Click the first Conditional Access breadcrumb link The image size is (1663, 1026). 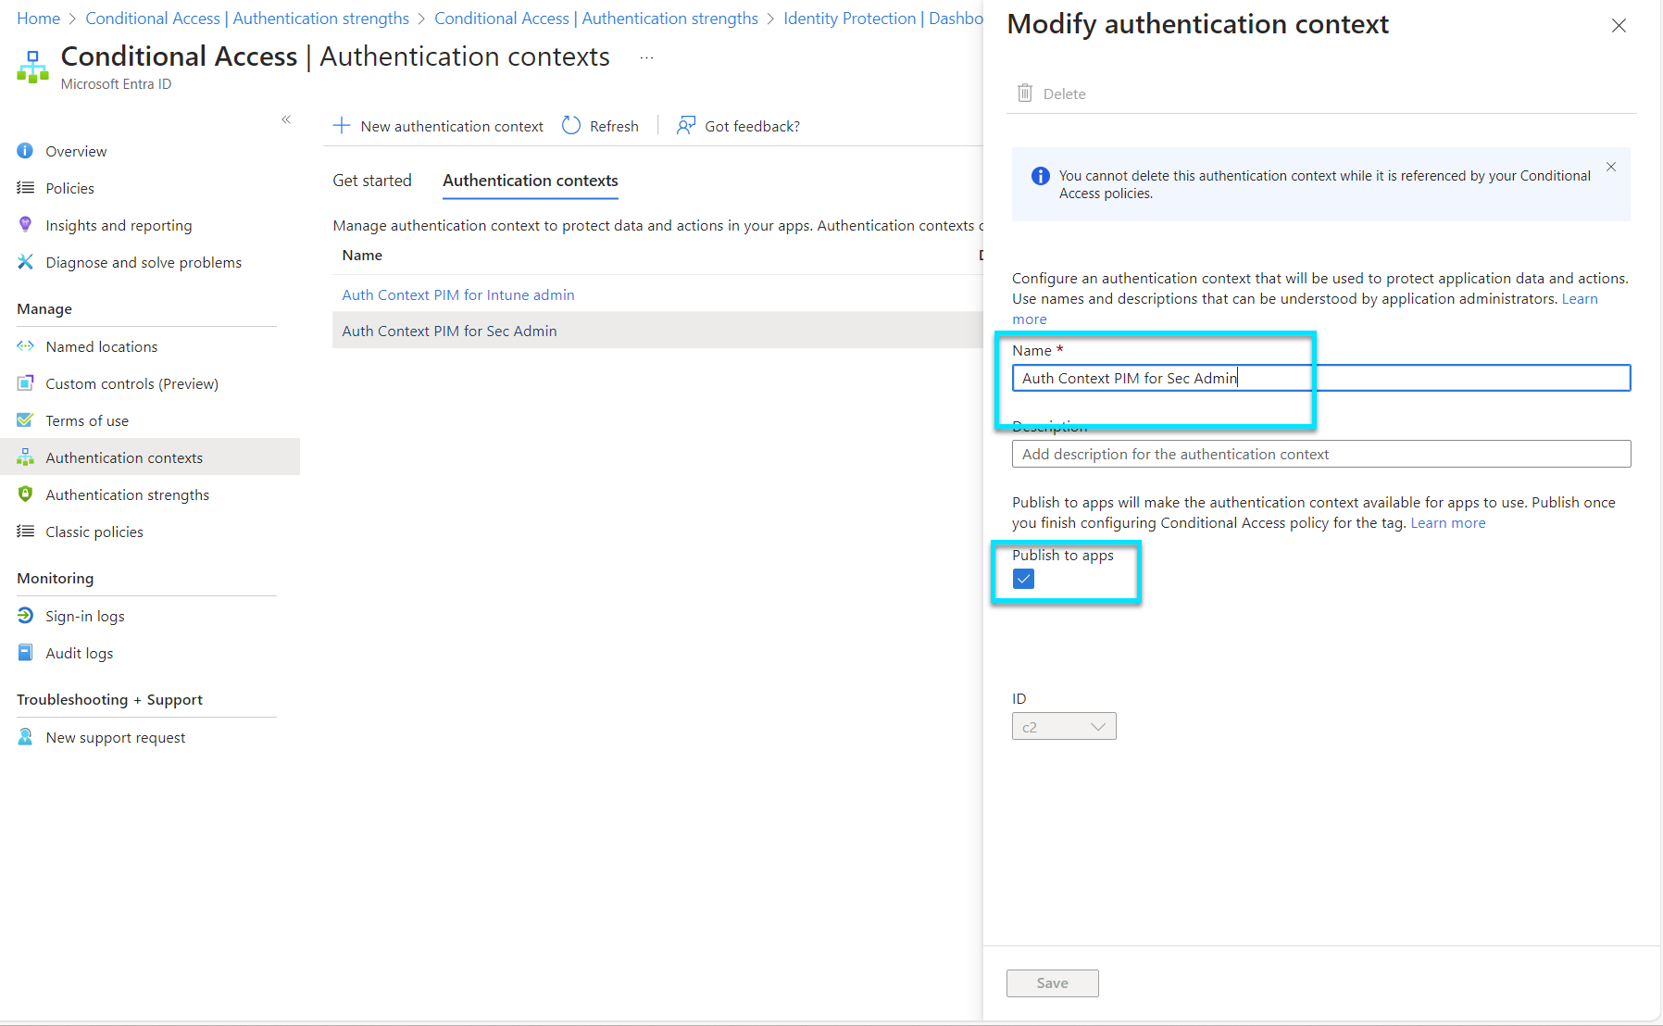pyautogui.click(x=247, y=19)
